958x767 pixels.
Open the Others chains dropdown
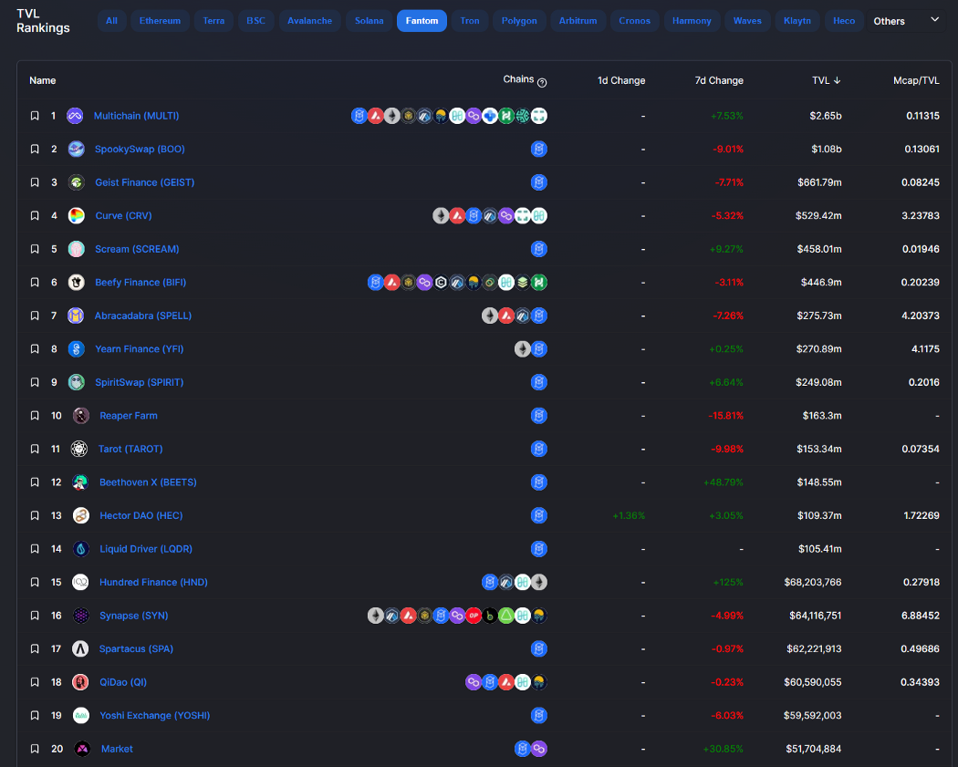click(906, 20)
